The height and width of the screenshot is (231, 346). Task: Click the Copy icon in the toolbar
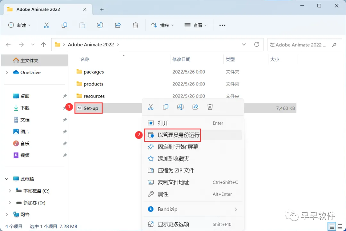[64, 25]
